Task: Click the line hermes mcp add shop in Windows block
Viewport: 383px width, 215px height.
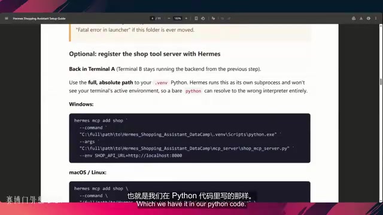Action: coord(101,121)
